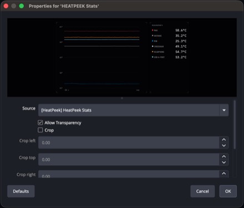The height and width of the screenshot is (208, 244).
Task: Uncheck the Allow Transparency checkbox
Action: point(40,122)
